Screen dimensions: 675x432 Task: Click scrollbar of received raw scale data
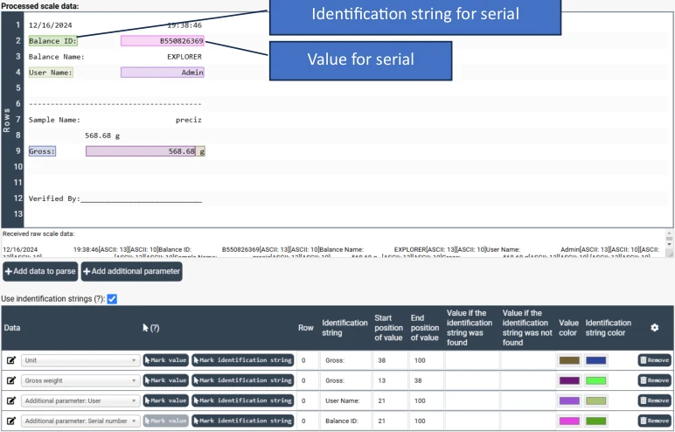[669, 242]
